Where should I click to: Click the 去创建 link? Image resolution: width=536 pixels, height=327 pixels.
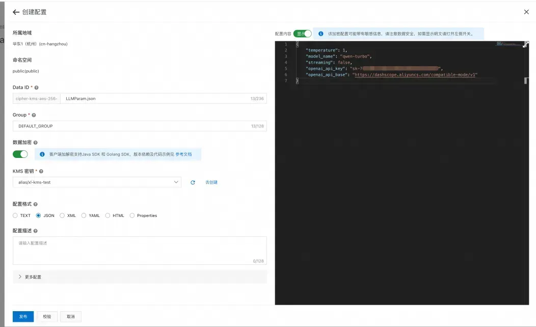[x=211, y=182]
